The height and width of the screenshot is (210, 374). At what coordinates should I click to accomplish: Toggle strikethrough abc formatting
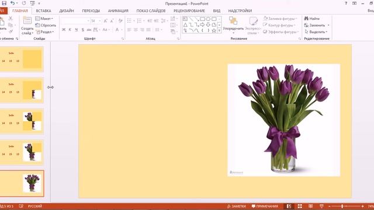[89, 30]
